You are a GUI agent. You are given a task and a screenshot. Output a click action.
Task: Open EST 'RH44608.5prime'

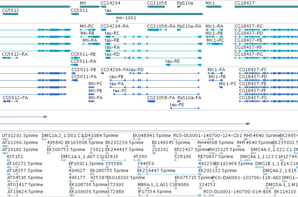(x=215, y=143)
